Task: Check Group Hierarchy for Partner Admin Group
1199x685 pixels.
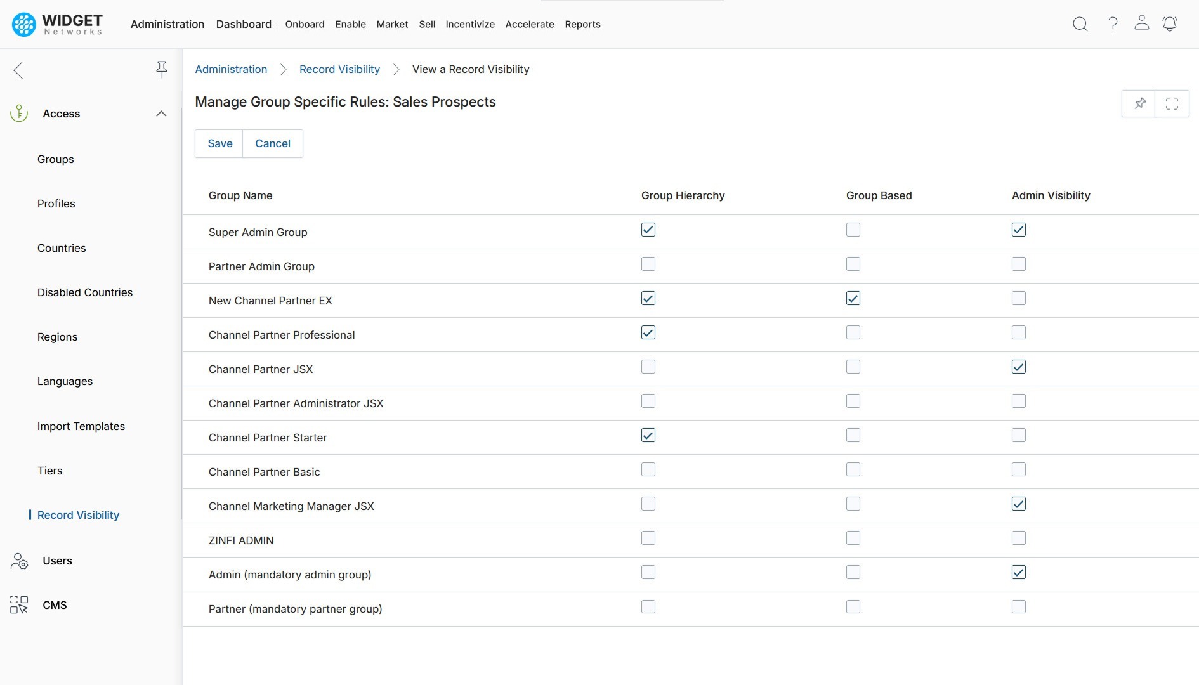Action: [648, 264]
